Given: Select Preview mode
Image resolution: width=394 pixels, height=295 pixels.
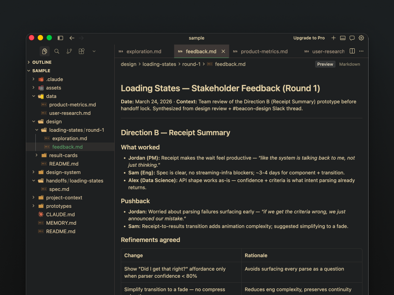Looking at the screenshot, I should (x=325, y=64).
